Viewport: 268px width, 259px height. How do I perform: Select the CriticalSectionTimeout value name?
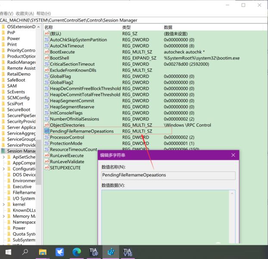[x=72, y=64]
